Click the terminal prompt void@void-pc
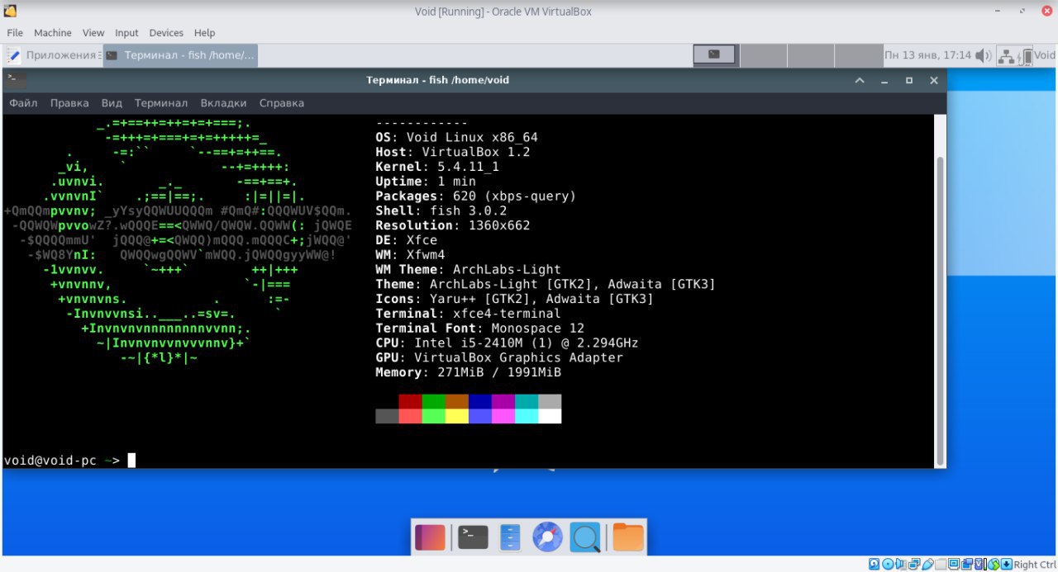Image resolution: width=1058 pixels, height=572 pixels. pos(50,460)
